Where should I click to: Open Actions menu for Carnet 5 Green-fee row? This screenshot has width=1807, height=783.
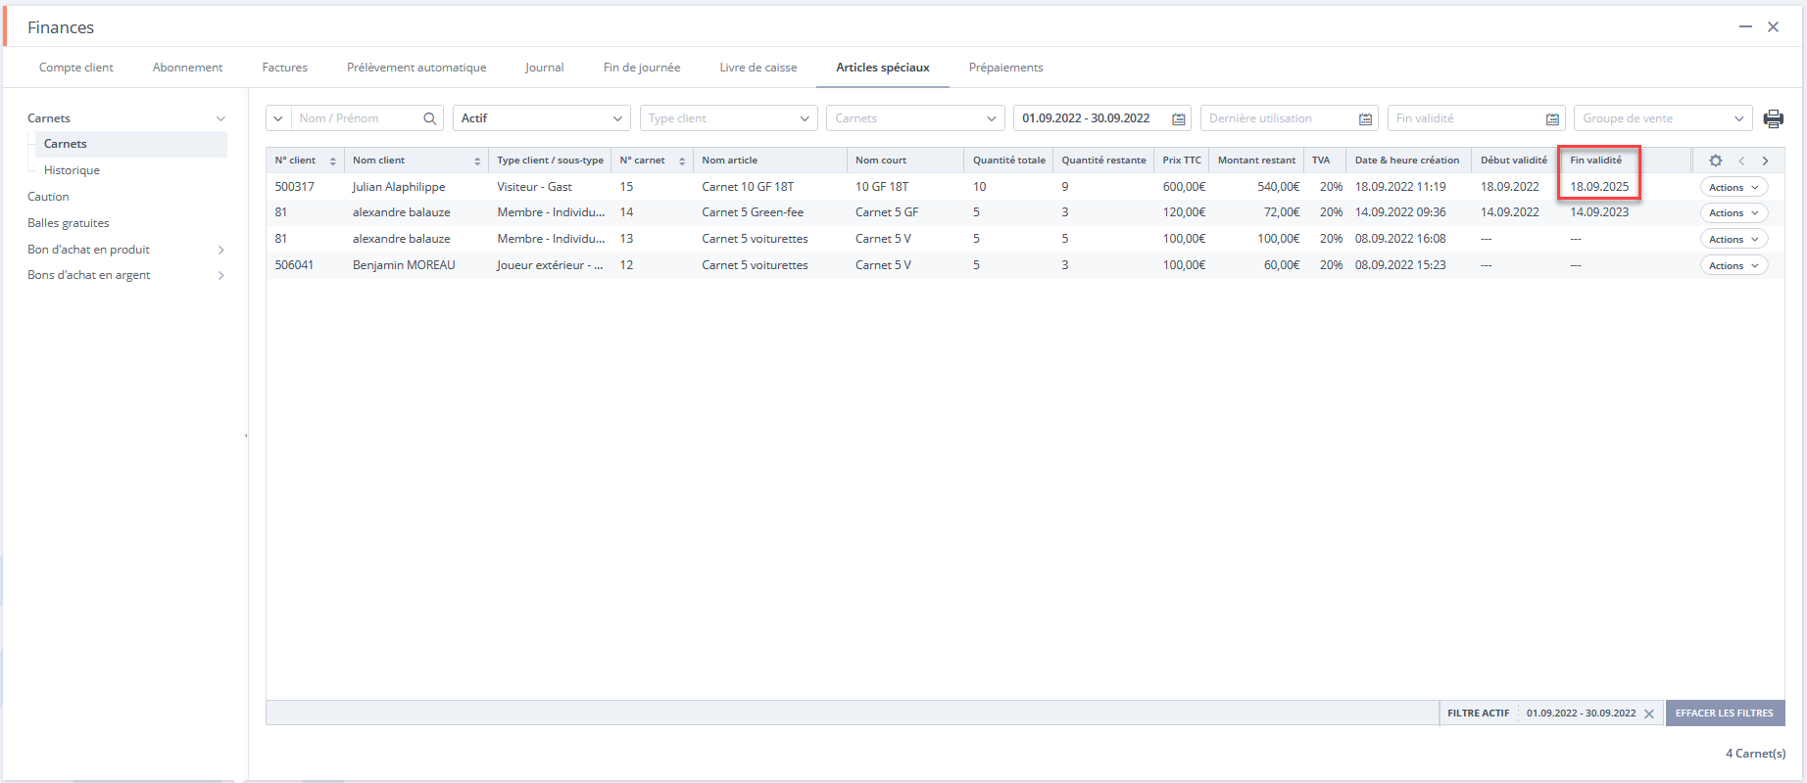click(x=1734, y=213)
